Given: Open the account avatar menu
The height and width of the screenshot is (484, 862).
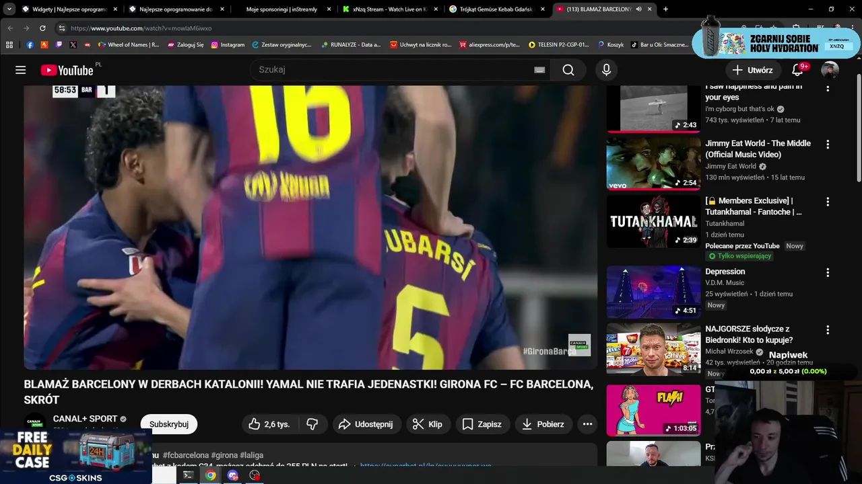Looking at the screenshot, I should click(830, 70).
